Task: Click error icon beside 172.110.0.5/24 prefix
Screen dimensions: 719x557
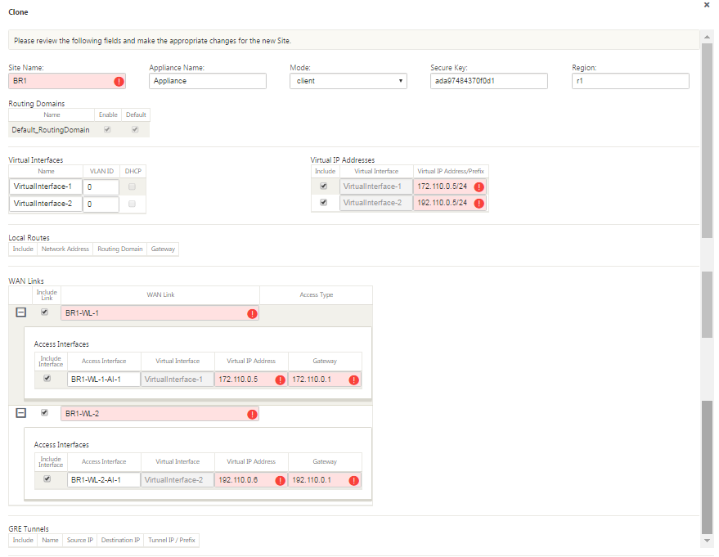Action: coord(479,187)
